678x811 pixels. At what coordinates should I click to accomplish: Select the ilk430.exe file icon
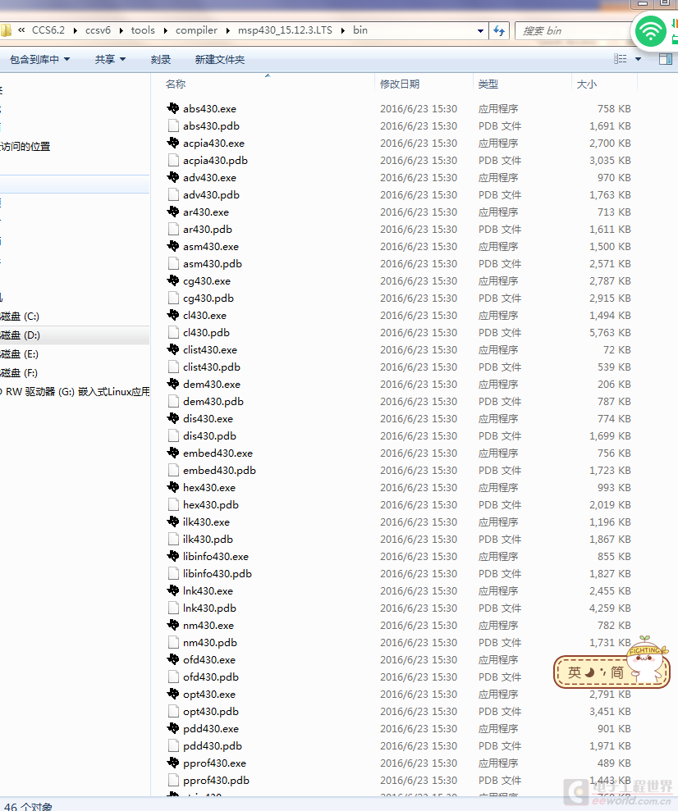(x=173, y=522)
